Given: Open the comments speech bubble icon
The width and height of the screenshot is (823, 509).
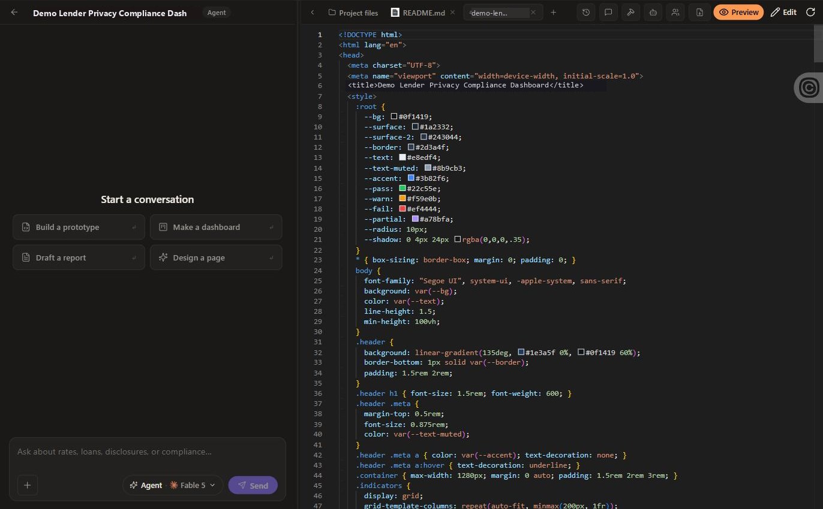Looking at the screenshot, I should [x=608, y=12].
